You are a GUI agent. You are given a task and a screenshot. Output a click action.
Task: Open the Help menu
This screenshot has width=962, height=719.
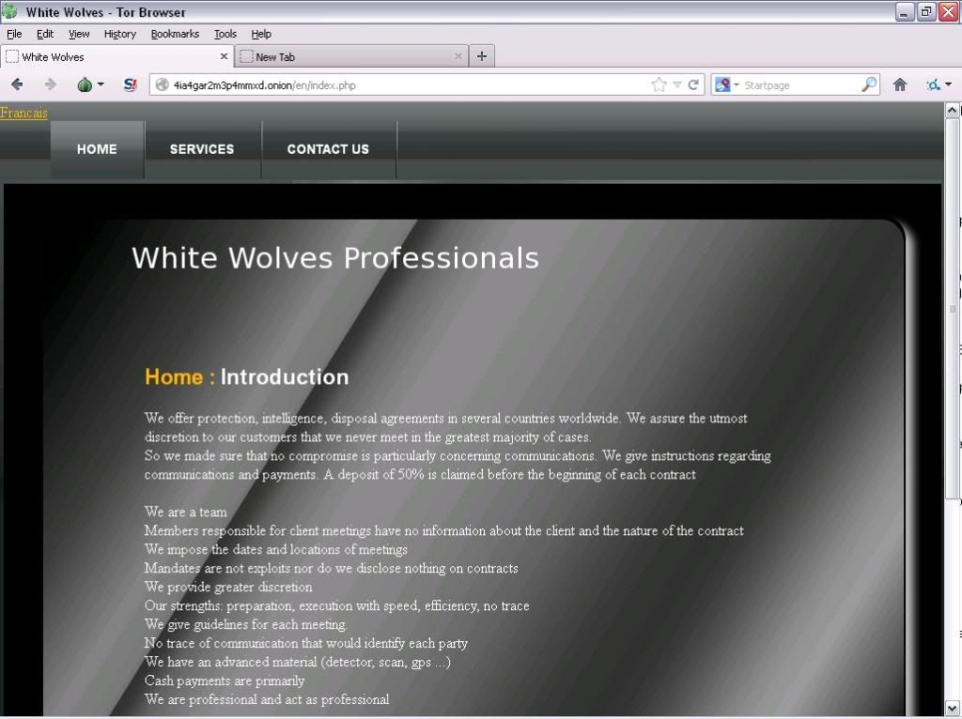click(x=261, y=34)
